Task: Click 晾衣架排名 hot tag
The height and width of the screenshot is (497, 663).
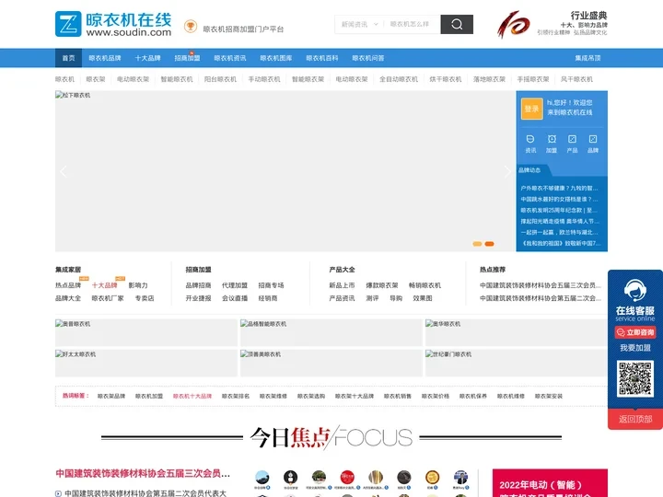Action: point(236,396)
